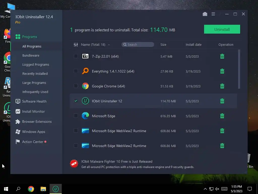This screenshot has height=194, width=258.
Task: Click the IObit Uninstaller 12 list icon
Action: point(85,101)
